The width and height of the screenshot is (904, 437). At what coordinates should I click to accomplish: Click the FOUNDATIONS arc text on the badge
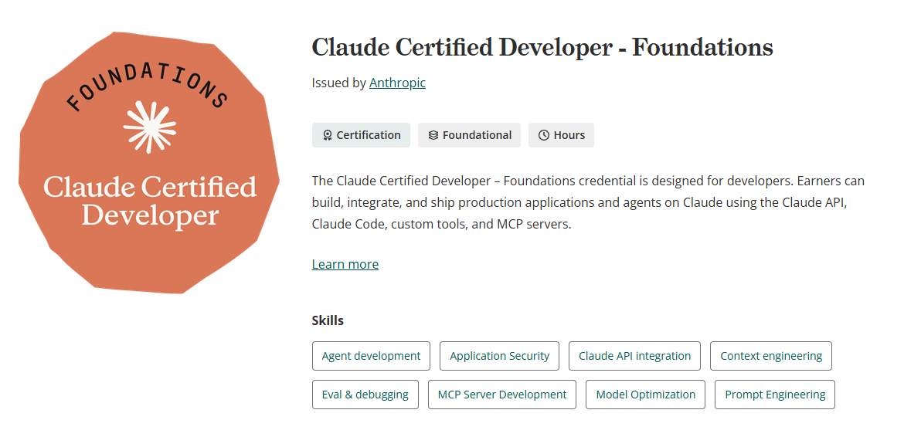(x=147, y=86)
